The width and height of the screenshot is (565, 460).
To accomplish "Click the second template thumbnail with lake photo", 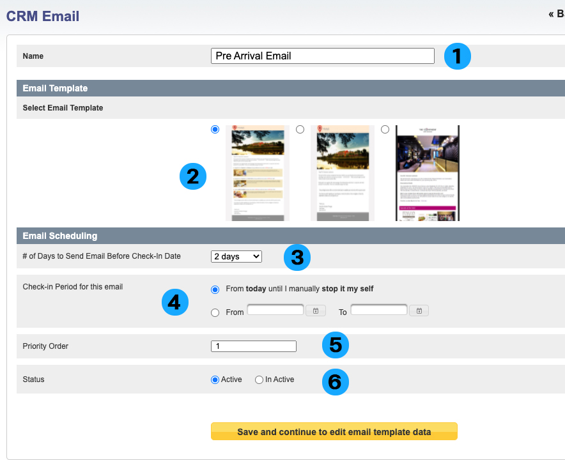I will tap(343, 173).
